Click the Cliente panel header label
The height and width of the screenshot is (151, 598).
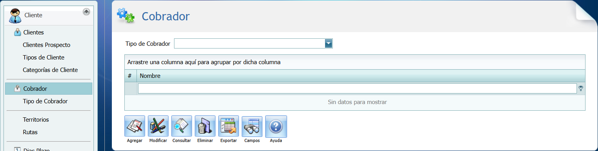click(x=33, y=15)
